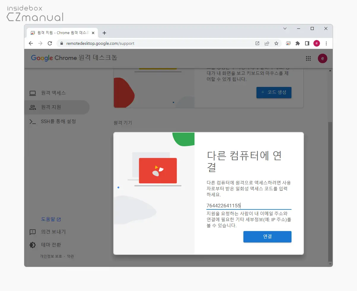Open the Google account avatar in page header
Viewport: 357px width, 291px height.
(323, 58)
